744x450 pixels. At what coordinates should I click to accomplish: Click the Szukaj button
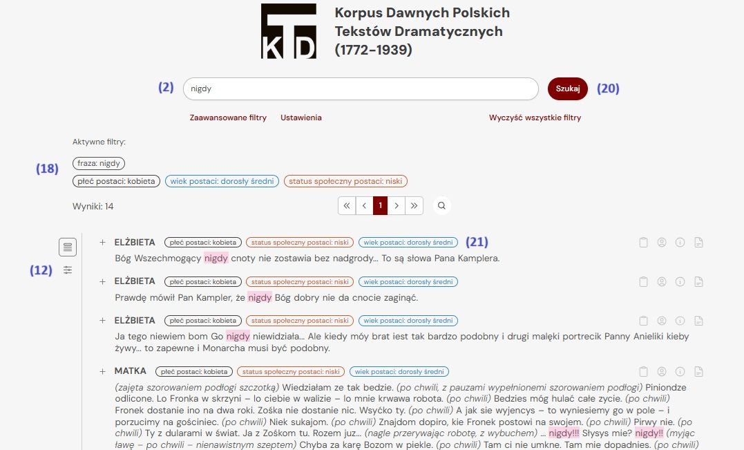(x=567, y=88)
